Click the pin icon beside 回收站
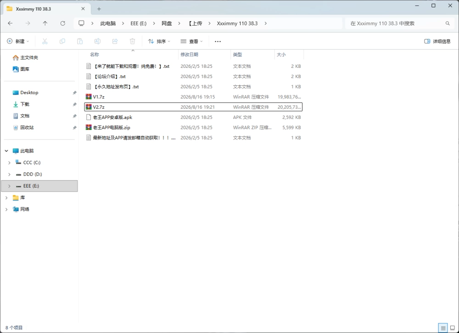Screen dimensions: 459x333 coord(75,128)
